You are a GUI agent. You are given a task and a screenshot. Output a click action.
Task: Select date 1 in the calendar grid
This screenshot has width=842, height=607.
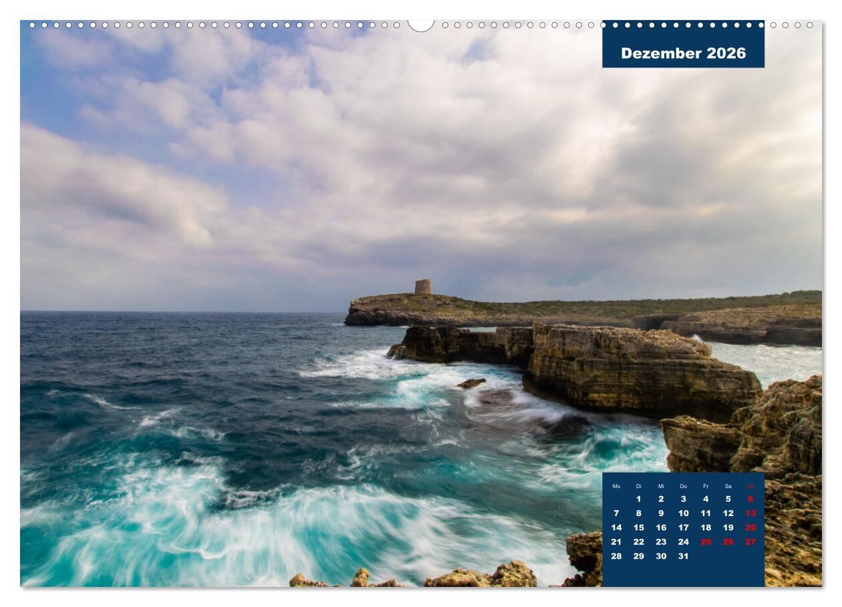tap(638, 499)
